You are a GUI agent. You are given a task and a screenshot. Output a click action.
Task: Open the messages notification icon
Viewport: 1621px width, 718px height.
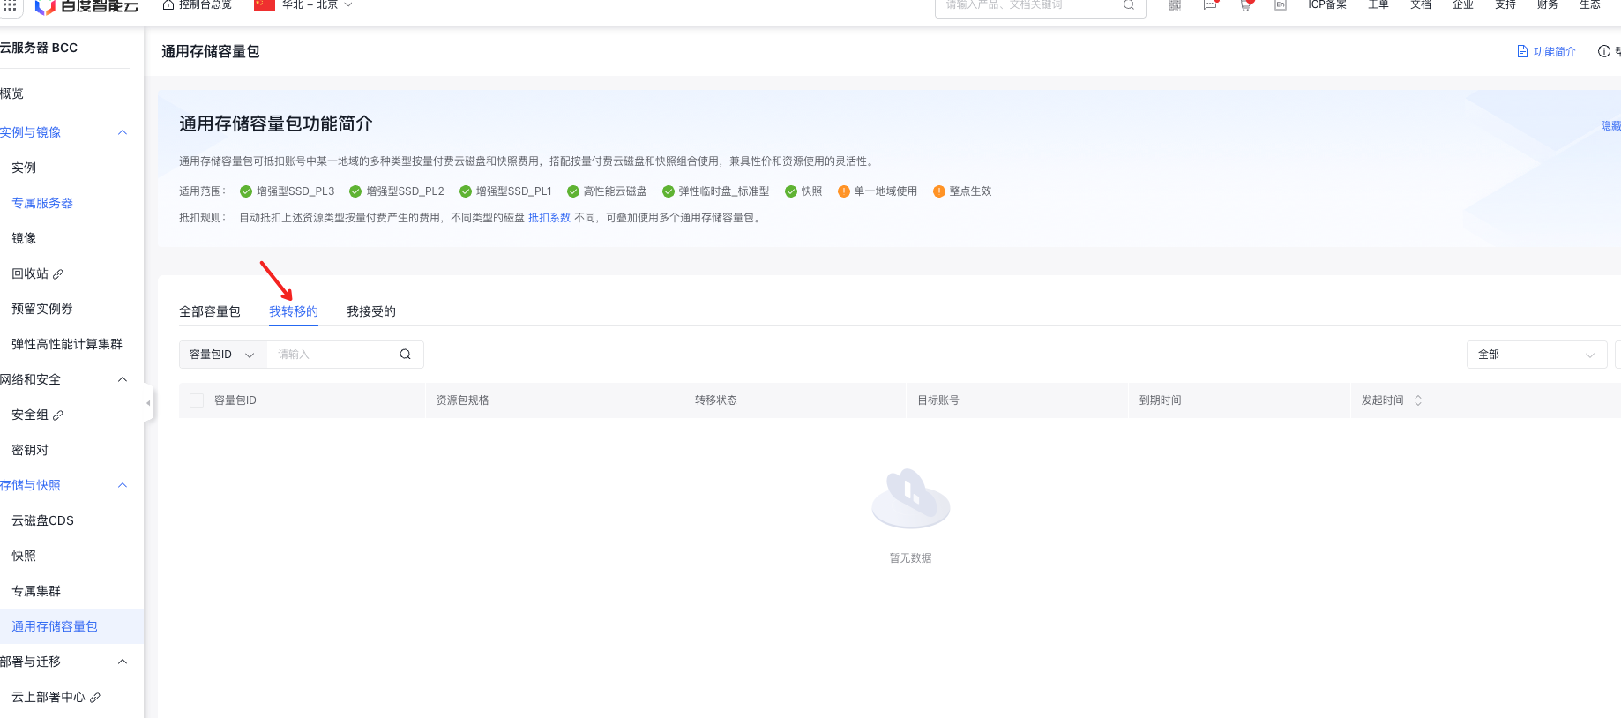(1210, 5)
